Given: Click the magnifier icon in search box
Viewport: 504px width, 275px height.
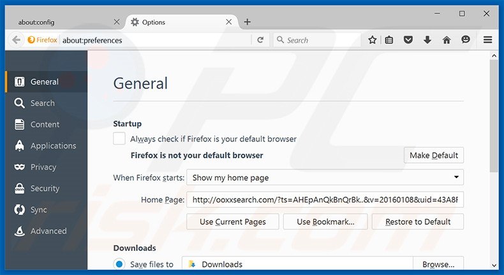Looking at the screenshot, I should click(280, 40).
